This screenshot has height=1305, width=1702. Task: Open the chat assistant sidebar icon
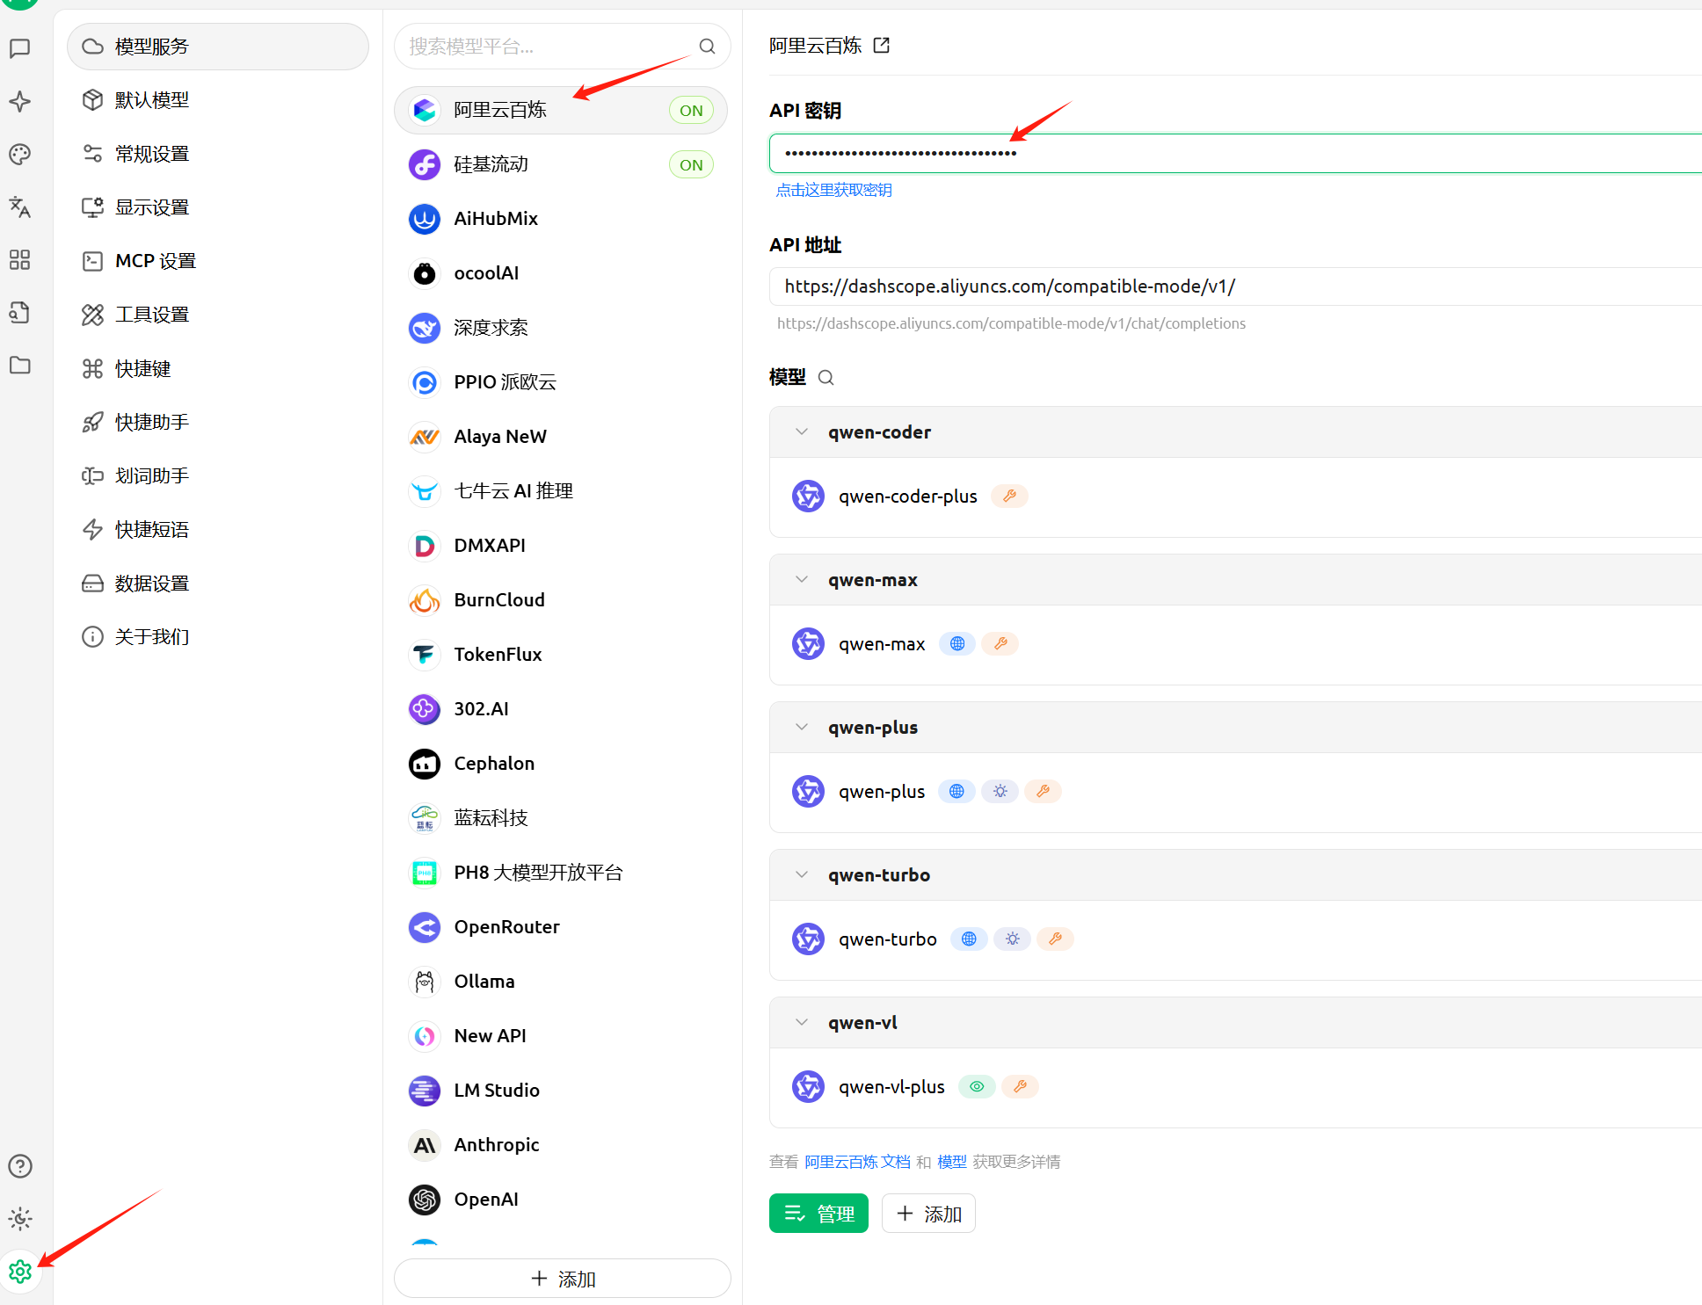point(20,48)
